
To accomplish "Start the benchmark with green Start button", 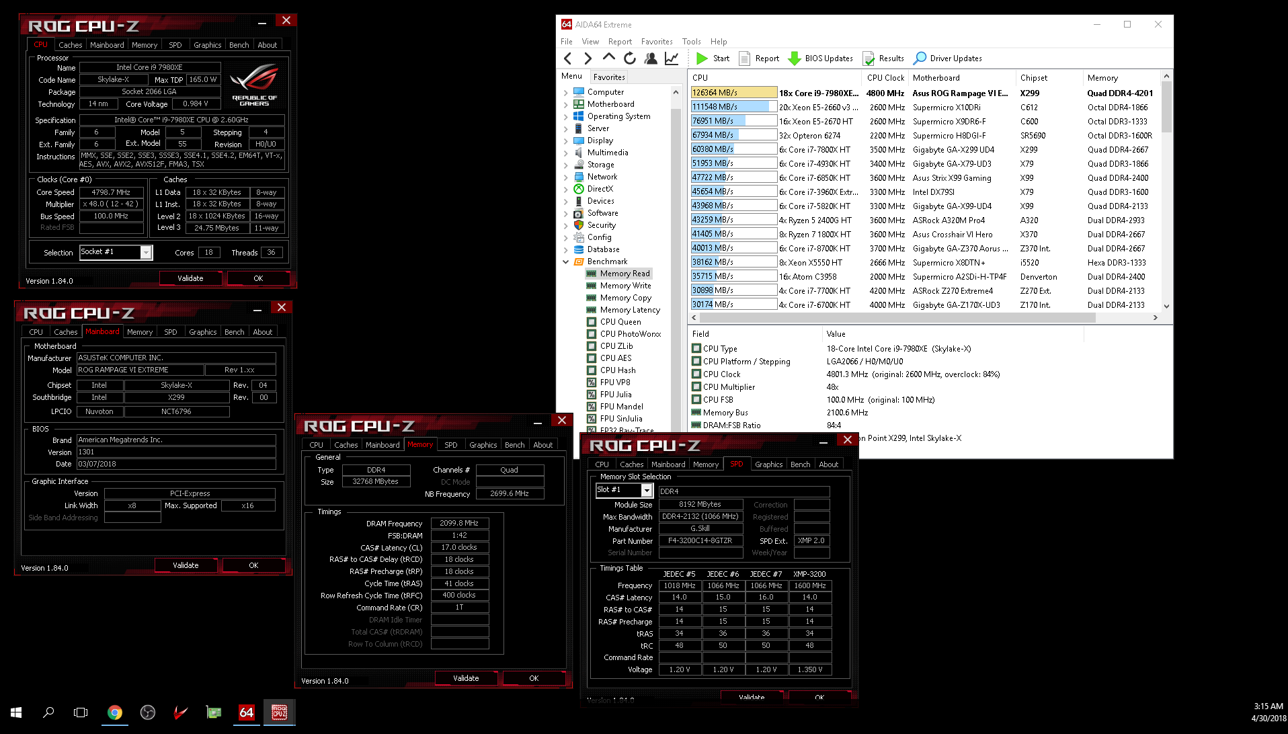I will 713,58.
